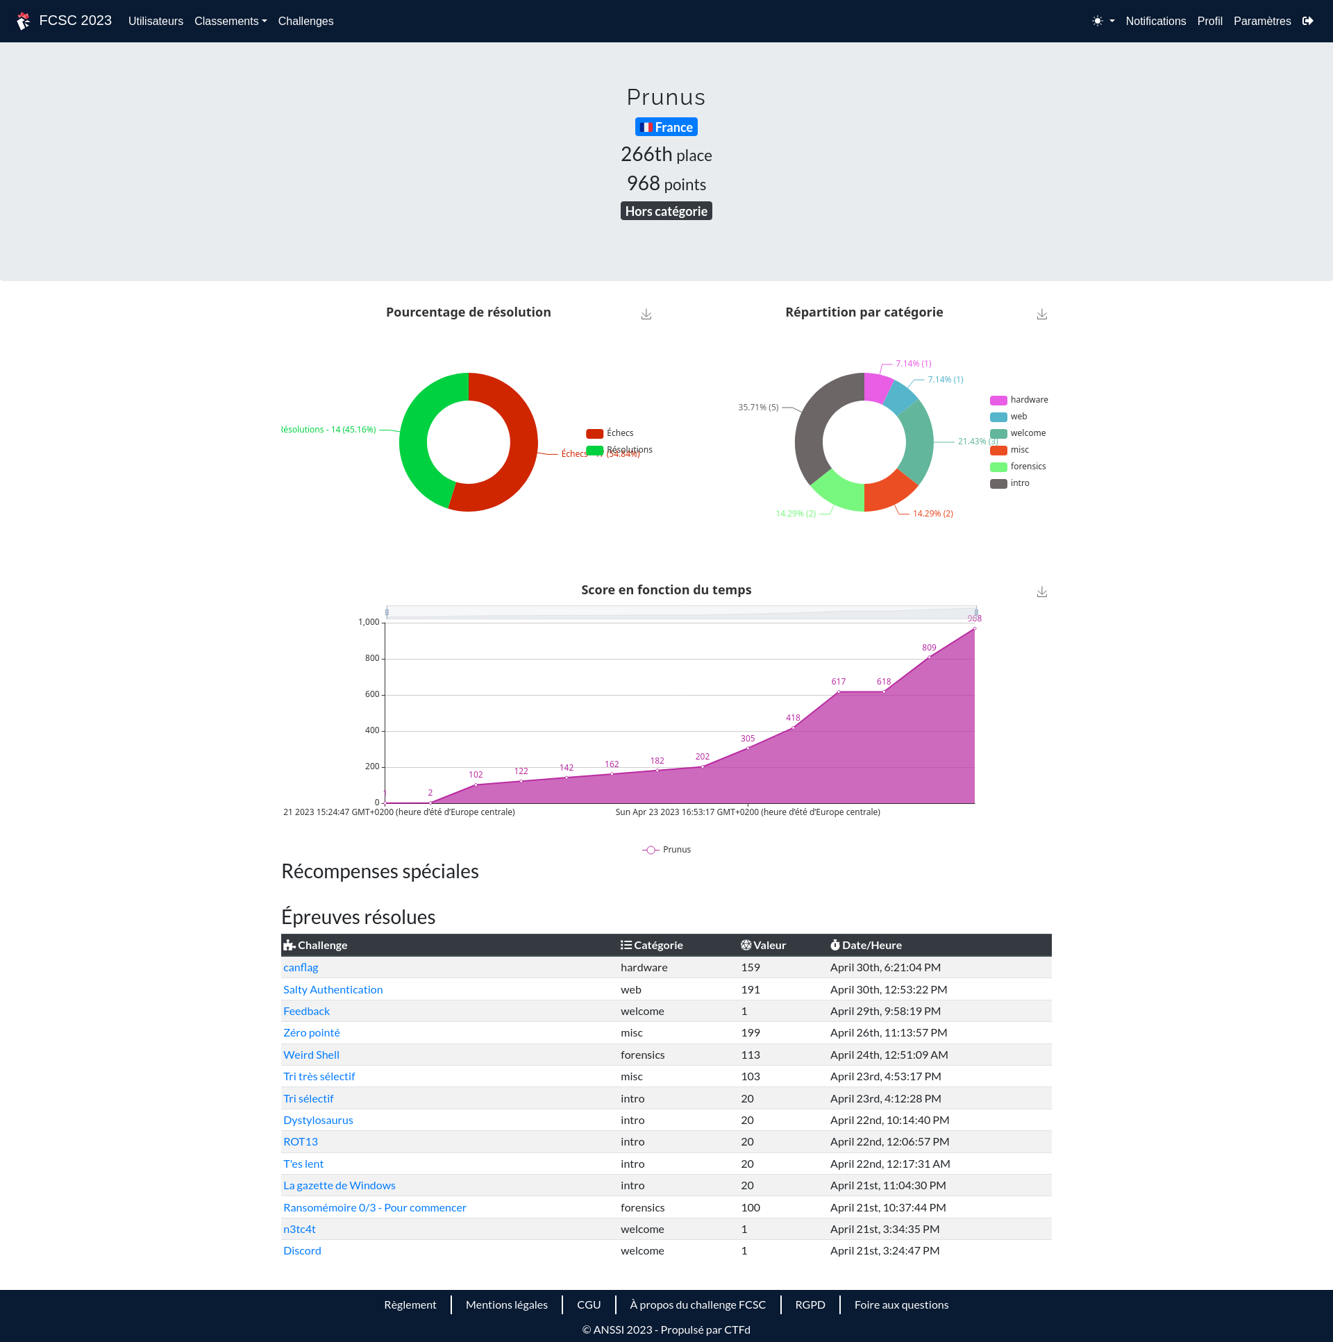Toggle web category in legend
Image resolution: width=1333 pixels, height=1342 pixels.
[1008, 416]
